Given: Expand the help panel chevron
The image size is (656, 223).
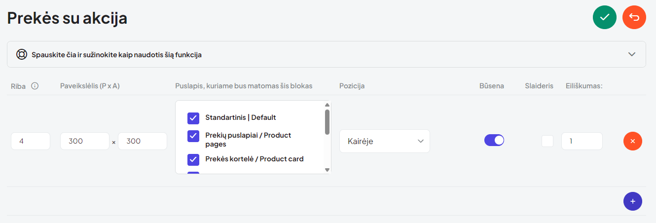Looking at the screenshot, I should [632, 54].
